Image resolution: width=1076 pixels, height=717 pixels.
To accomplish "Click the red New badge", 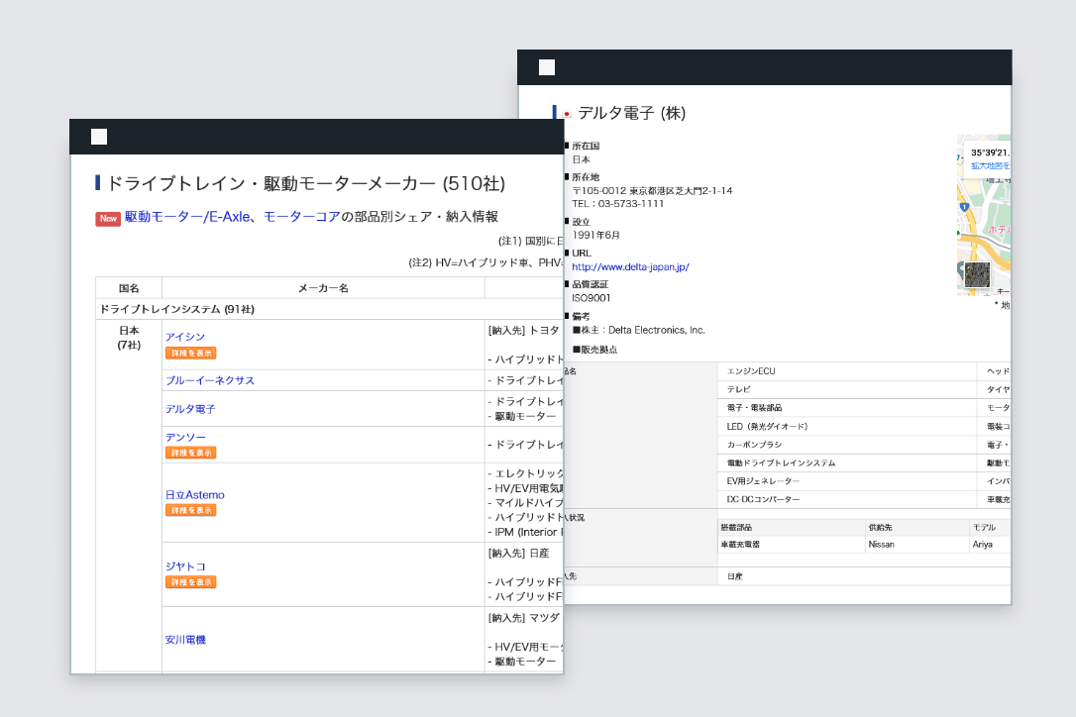I will pyautogui.click(x=108, y=218).
